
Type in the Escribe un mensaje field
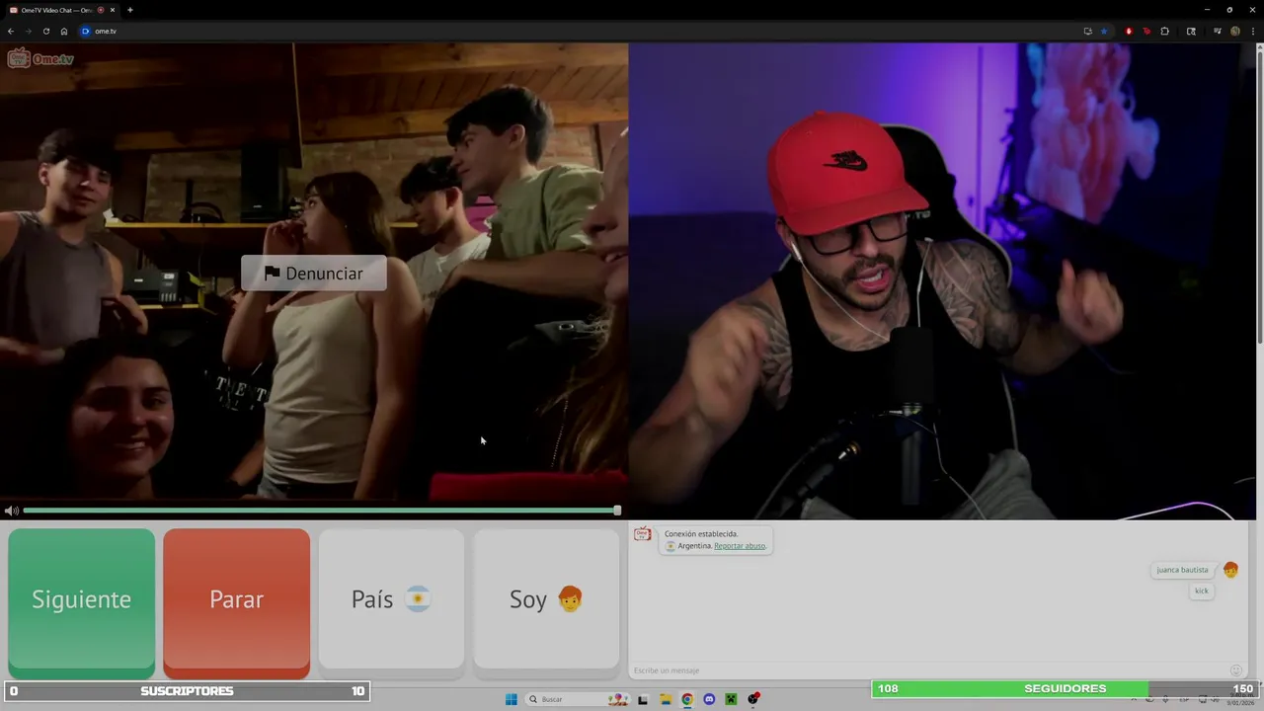pos(928,671)
